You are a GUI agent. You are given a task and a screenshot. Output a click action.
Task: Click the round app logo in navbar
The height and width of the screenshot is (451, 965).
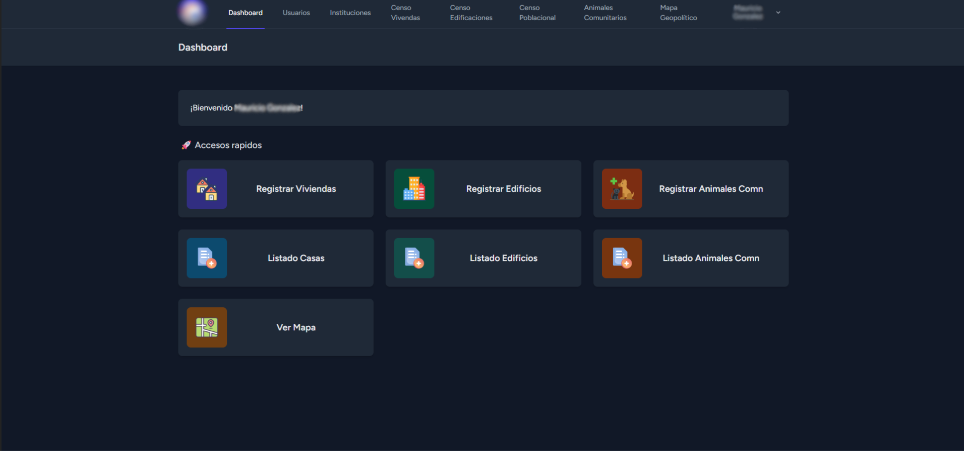coord(192,12)
